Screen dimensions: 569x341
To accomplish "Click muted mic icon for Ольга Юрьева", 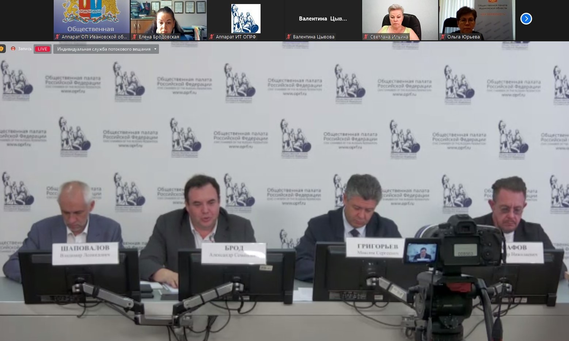I will (x=443, y=37).
